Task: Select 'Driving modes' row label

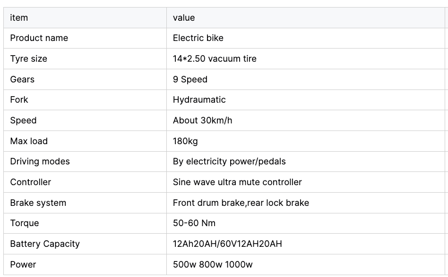Action: pyautogui.click(x=40, y=162)
